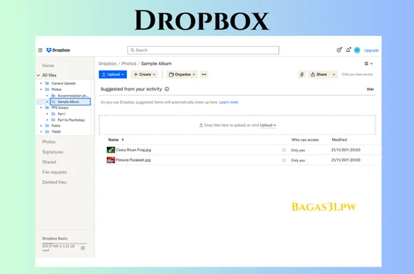Click the Who can access column header
The width and height of the screenshot is (414, 274).
point(305,140)
